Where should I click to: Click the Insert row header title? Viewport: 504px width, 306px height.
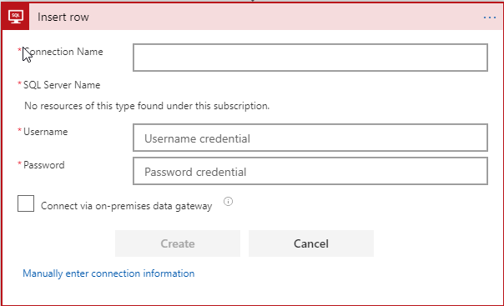click(x=63, y=17)
